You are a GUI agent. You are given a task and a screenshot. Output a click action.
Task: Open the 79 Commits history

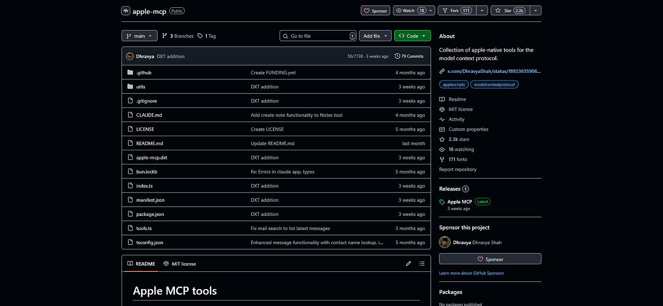[x=409, y=56]
